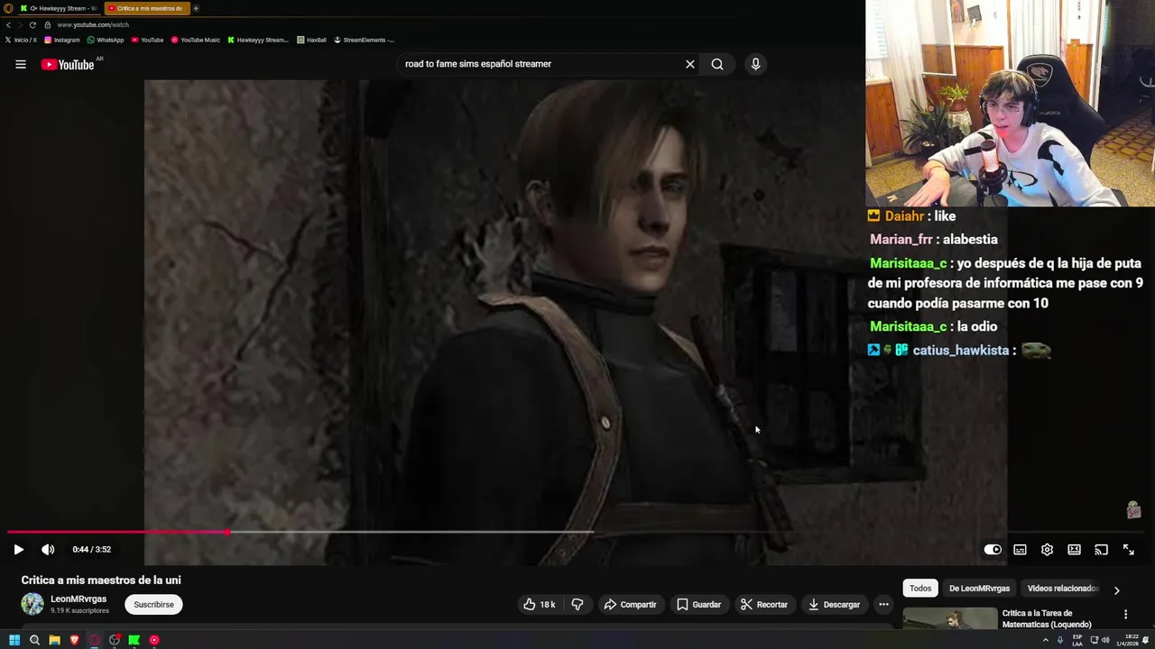The image size is (1155, 649).
Task: Open the YouTube hamburger guide menu
Action: tap(20, 64)
